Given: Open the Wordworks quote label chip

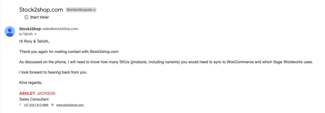Looking at the screenshot, I should [x=79, y=10].
